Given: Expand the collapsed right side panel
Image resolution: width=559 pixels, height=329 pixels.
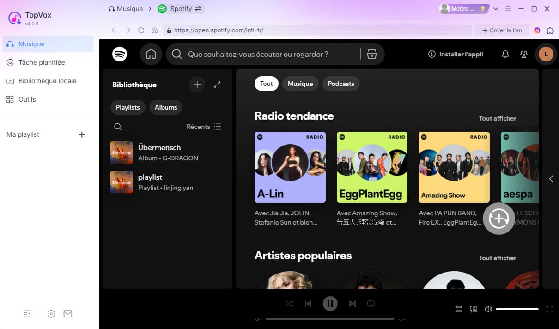Looking at the screenshot, I should click(551, 179).
